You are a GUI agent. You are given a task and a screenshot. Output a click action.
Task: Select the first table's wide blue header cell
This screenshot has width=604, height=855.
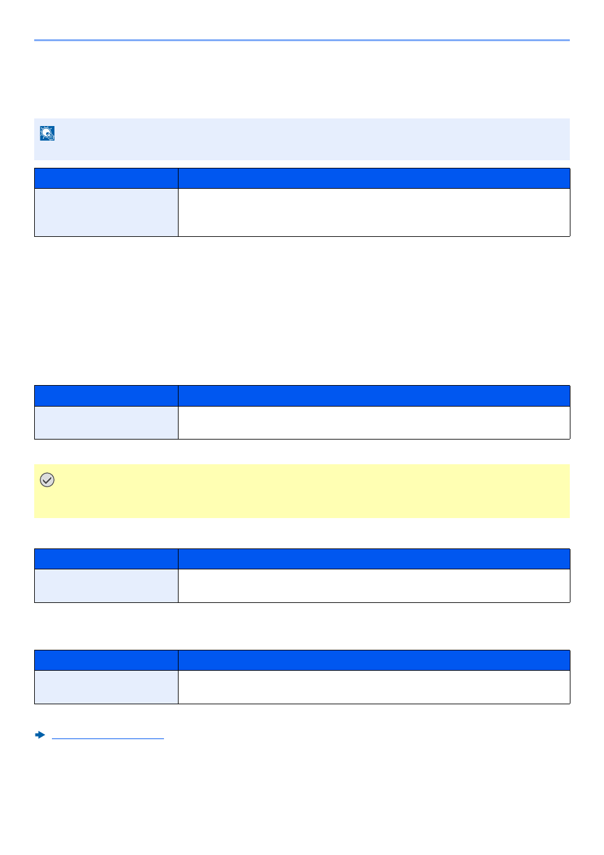click(374, 178)
